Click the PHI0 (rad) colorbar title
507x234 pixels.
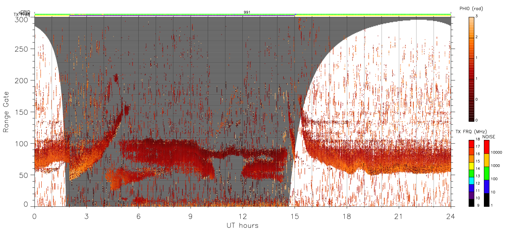coord(471,9)
